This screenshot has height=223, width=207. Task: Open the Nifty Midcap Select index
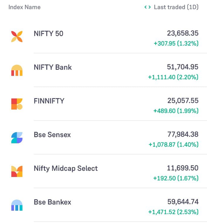coord(66,168)
